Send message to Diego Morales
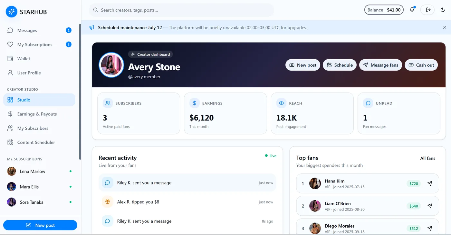 point(430,228)
